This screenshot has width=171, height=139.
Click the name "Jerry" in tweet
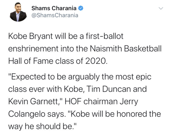tap(129, 102)
